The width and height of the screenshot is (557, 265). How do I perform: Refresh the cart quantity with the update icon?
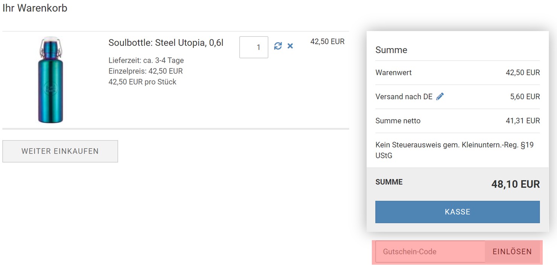point(278,46)
